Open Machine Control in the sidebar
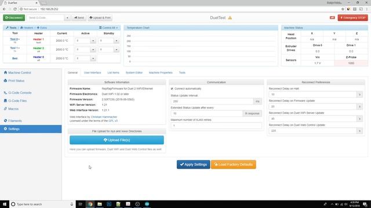The image size is (371, 208). 31,73
